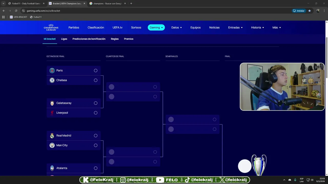Viewport: 328px width, 184px height.
Task: Pick Liverpool to advance
Action: (96, 113)
